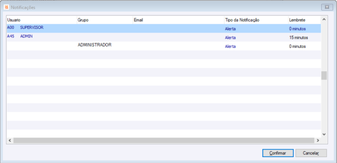Click the Cancelar button
The image size is (337, 163).
click(x=311, y=153)
